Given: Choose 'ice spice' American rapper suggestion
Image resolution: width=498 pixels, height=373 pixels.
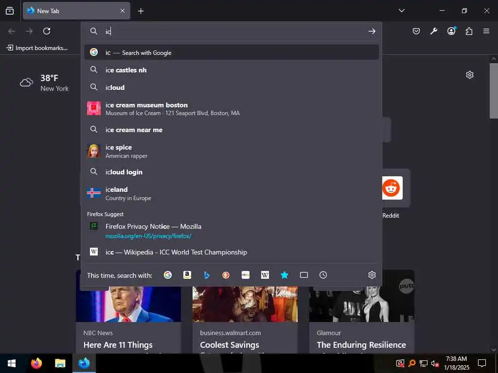Looking at the screenshot, I should (x=231, y=151).
